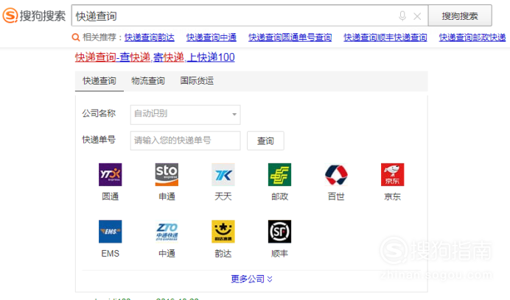Choose the 天天 express logo
This screenshot has width=510, height=300.
click(x=223, y=175)
